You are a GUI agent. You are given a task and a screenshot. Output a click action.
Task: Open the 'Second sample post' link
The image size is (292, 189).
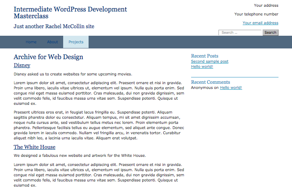coord(209,62)
